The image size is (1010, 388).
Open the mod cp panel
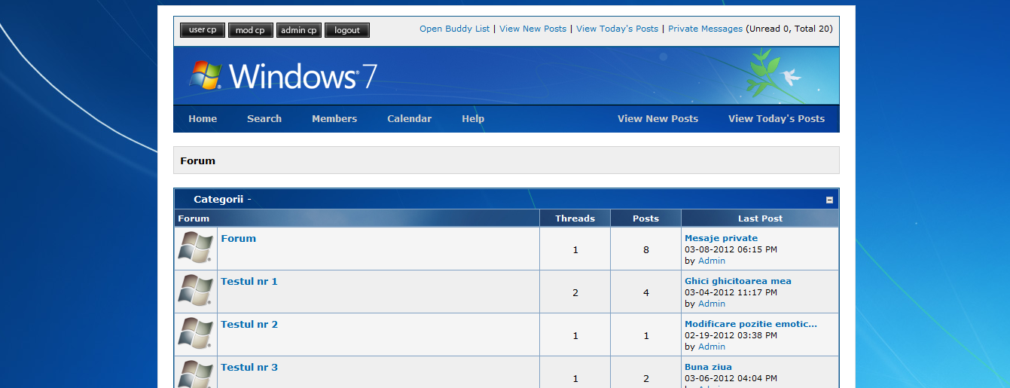[250, 30]
